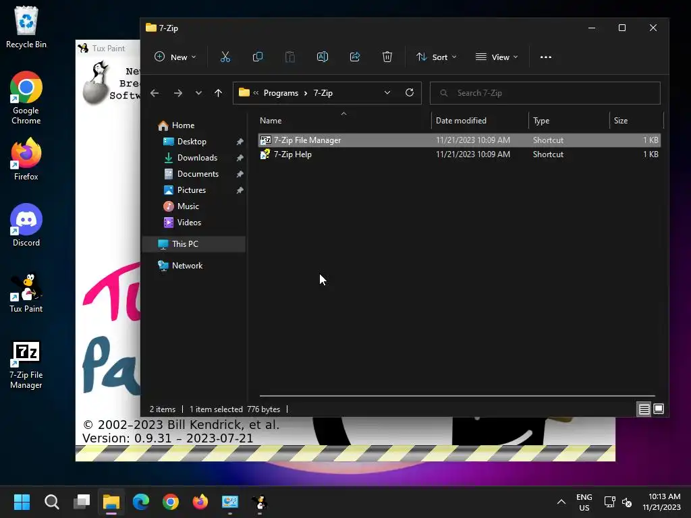Screen dimensions: 691x518
Task: Select the Discord desktop shortcut
Action: (x=26, y=225)
